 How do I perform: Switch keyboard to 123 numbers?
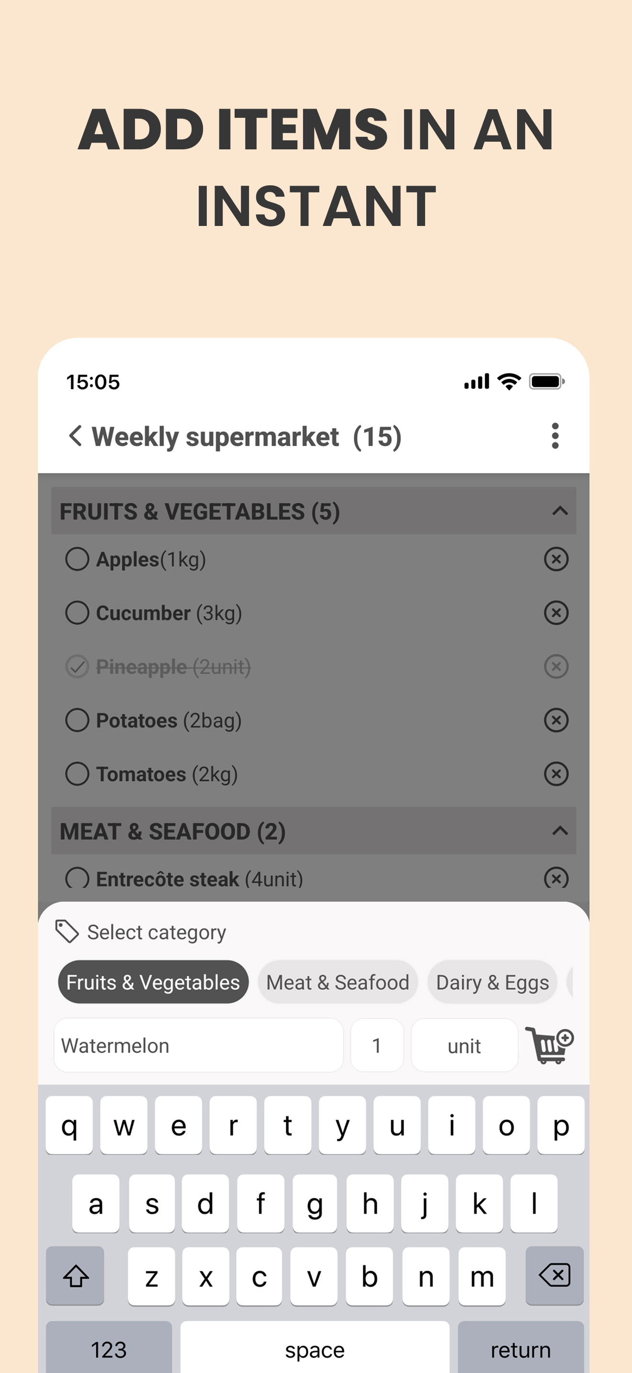tap(109, 1350)
